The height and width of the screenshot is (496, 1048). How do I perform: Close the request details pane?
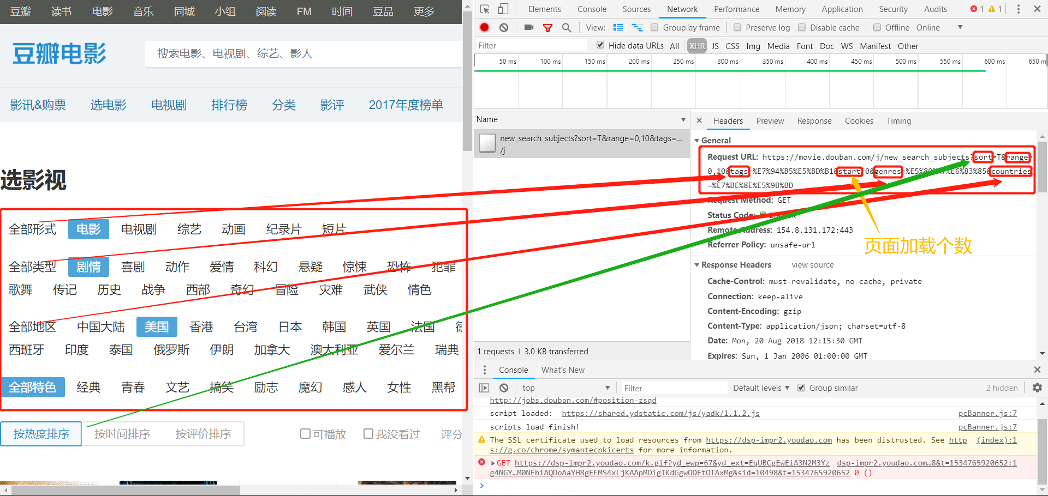[699, 120]
